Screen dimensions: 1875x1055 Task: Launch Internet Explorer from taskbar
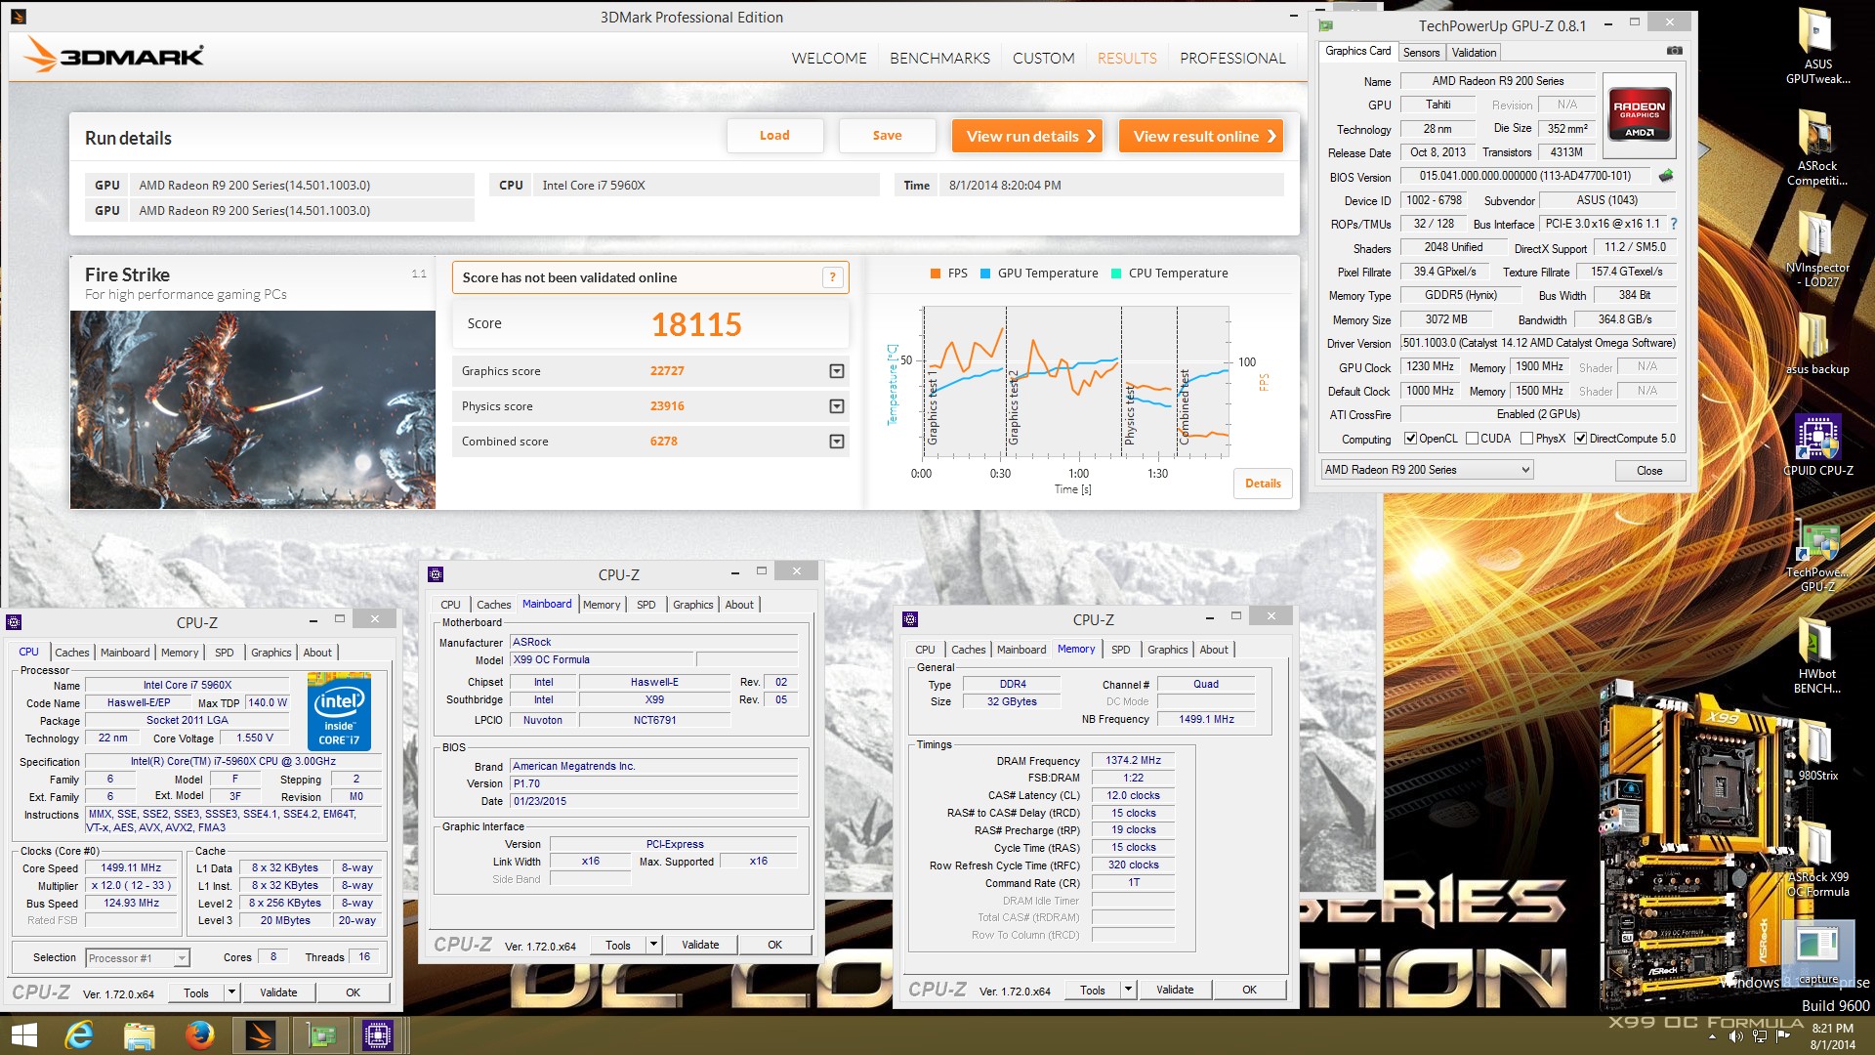pyautogui.click(x=79, y=1034)
